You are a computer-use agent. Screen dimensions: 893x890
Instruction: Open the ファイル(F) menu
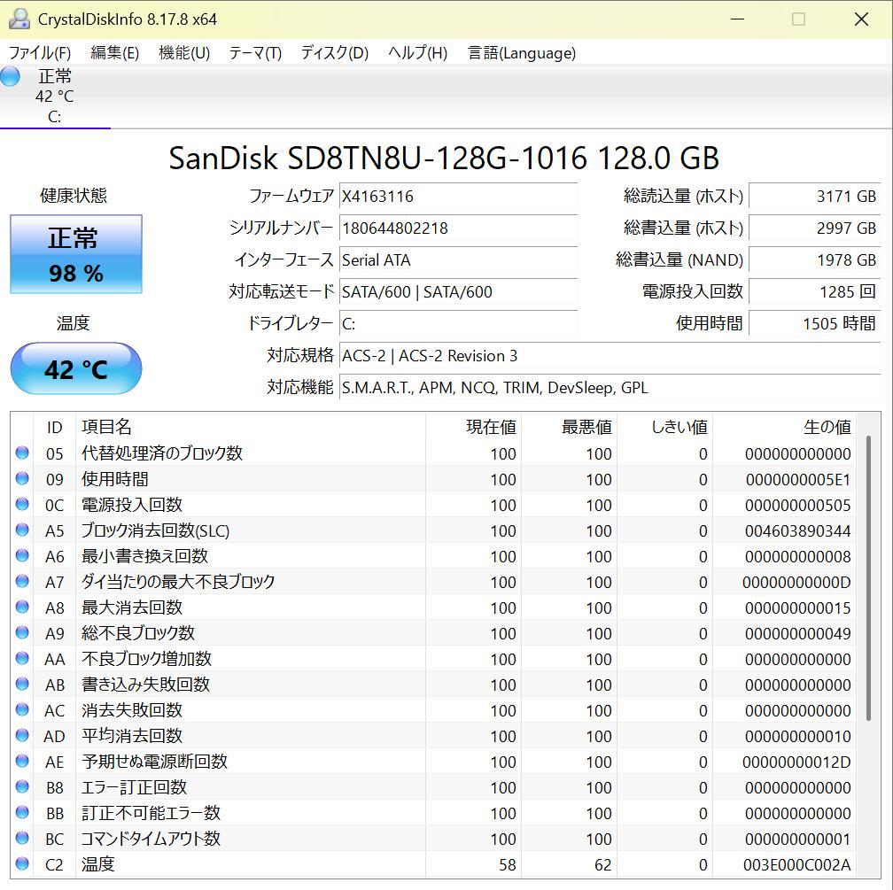tap(40, 53)
